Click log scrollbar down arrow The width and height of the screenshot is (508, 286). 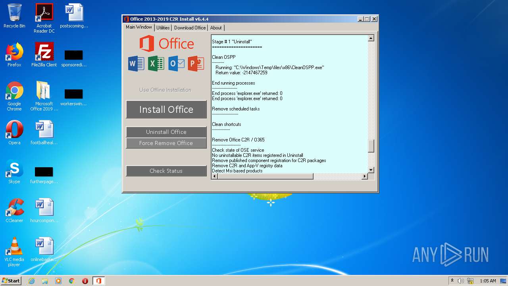[371, 170]
